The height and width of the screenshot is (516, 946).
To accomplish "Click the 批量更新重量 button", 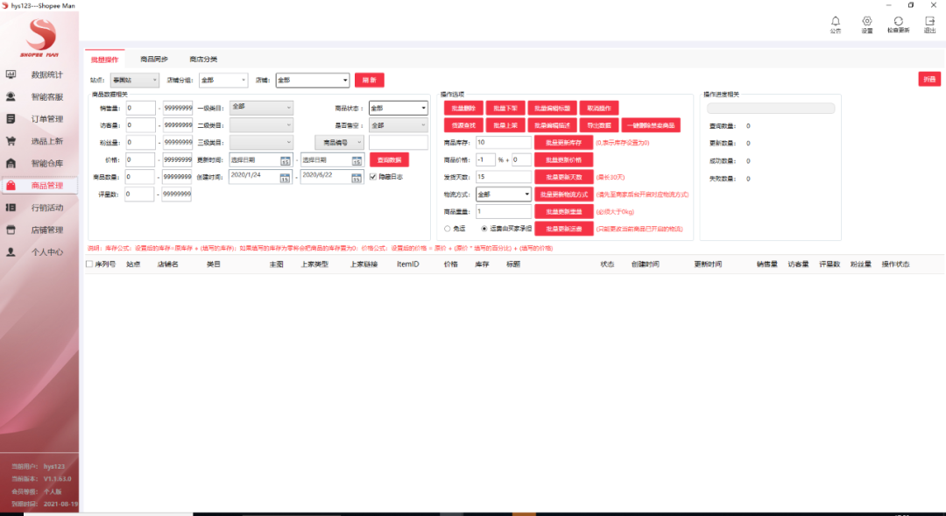I will point(563,211).
